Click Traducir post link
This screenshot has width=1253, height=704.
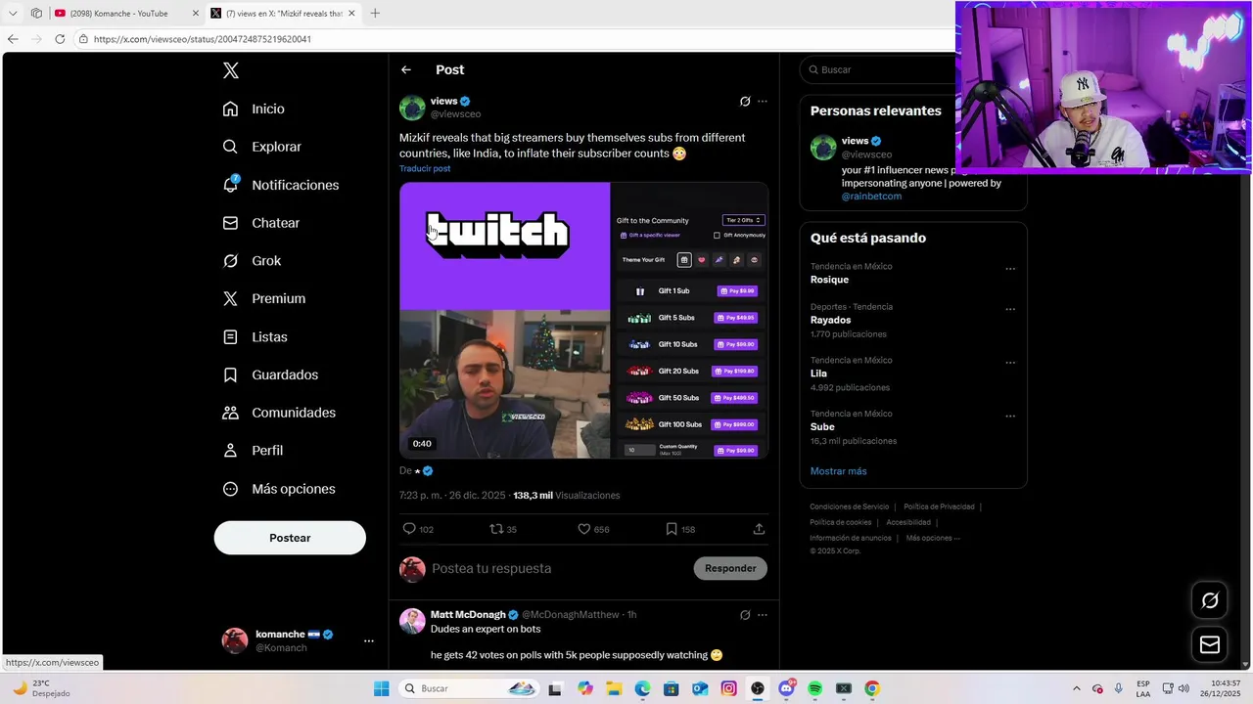coord(425,168)
